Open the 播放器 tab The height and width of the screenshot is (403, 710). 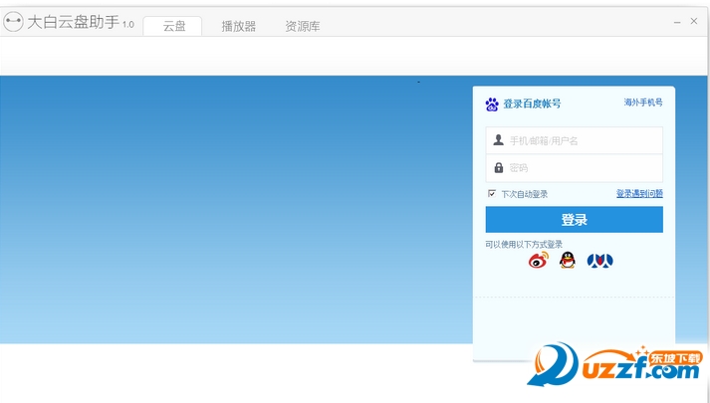click(x=239, y=26)
